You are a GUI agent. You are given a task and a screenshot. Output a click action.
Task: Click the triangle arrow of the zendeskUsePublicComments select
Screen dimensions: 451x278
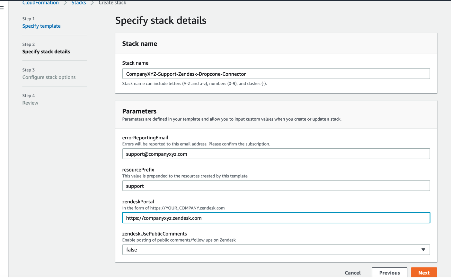coord(423,250)
